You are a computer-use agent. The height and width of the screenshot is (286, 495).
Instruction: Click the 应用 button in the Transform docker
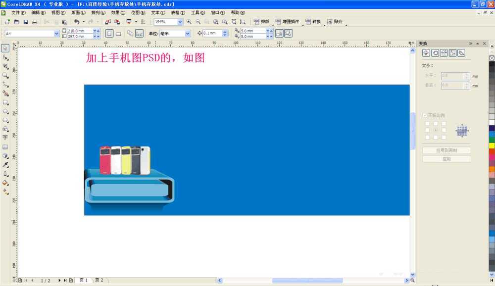click(x=447, y=158)
